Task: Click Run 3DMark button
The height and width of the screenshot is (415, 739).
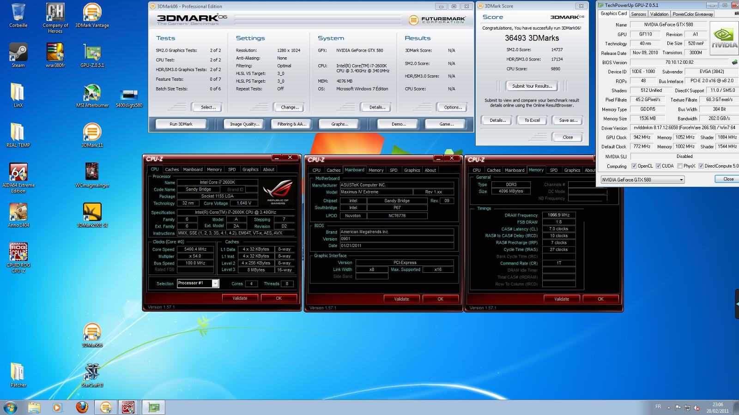Action: coord(181,124)
